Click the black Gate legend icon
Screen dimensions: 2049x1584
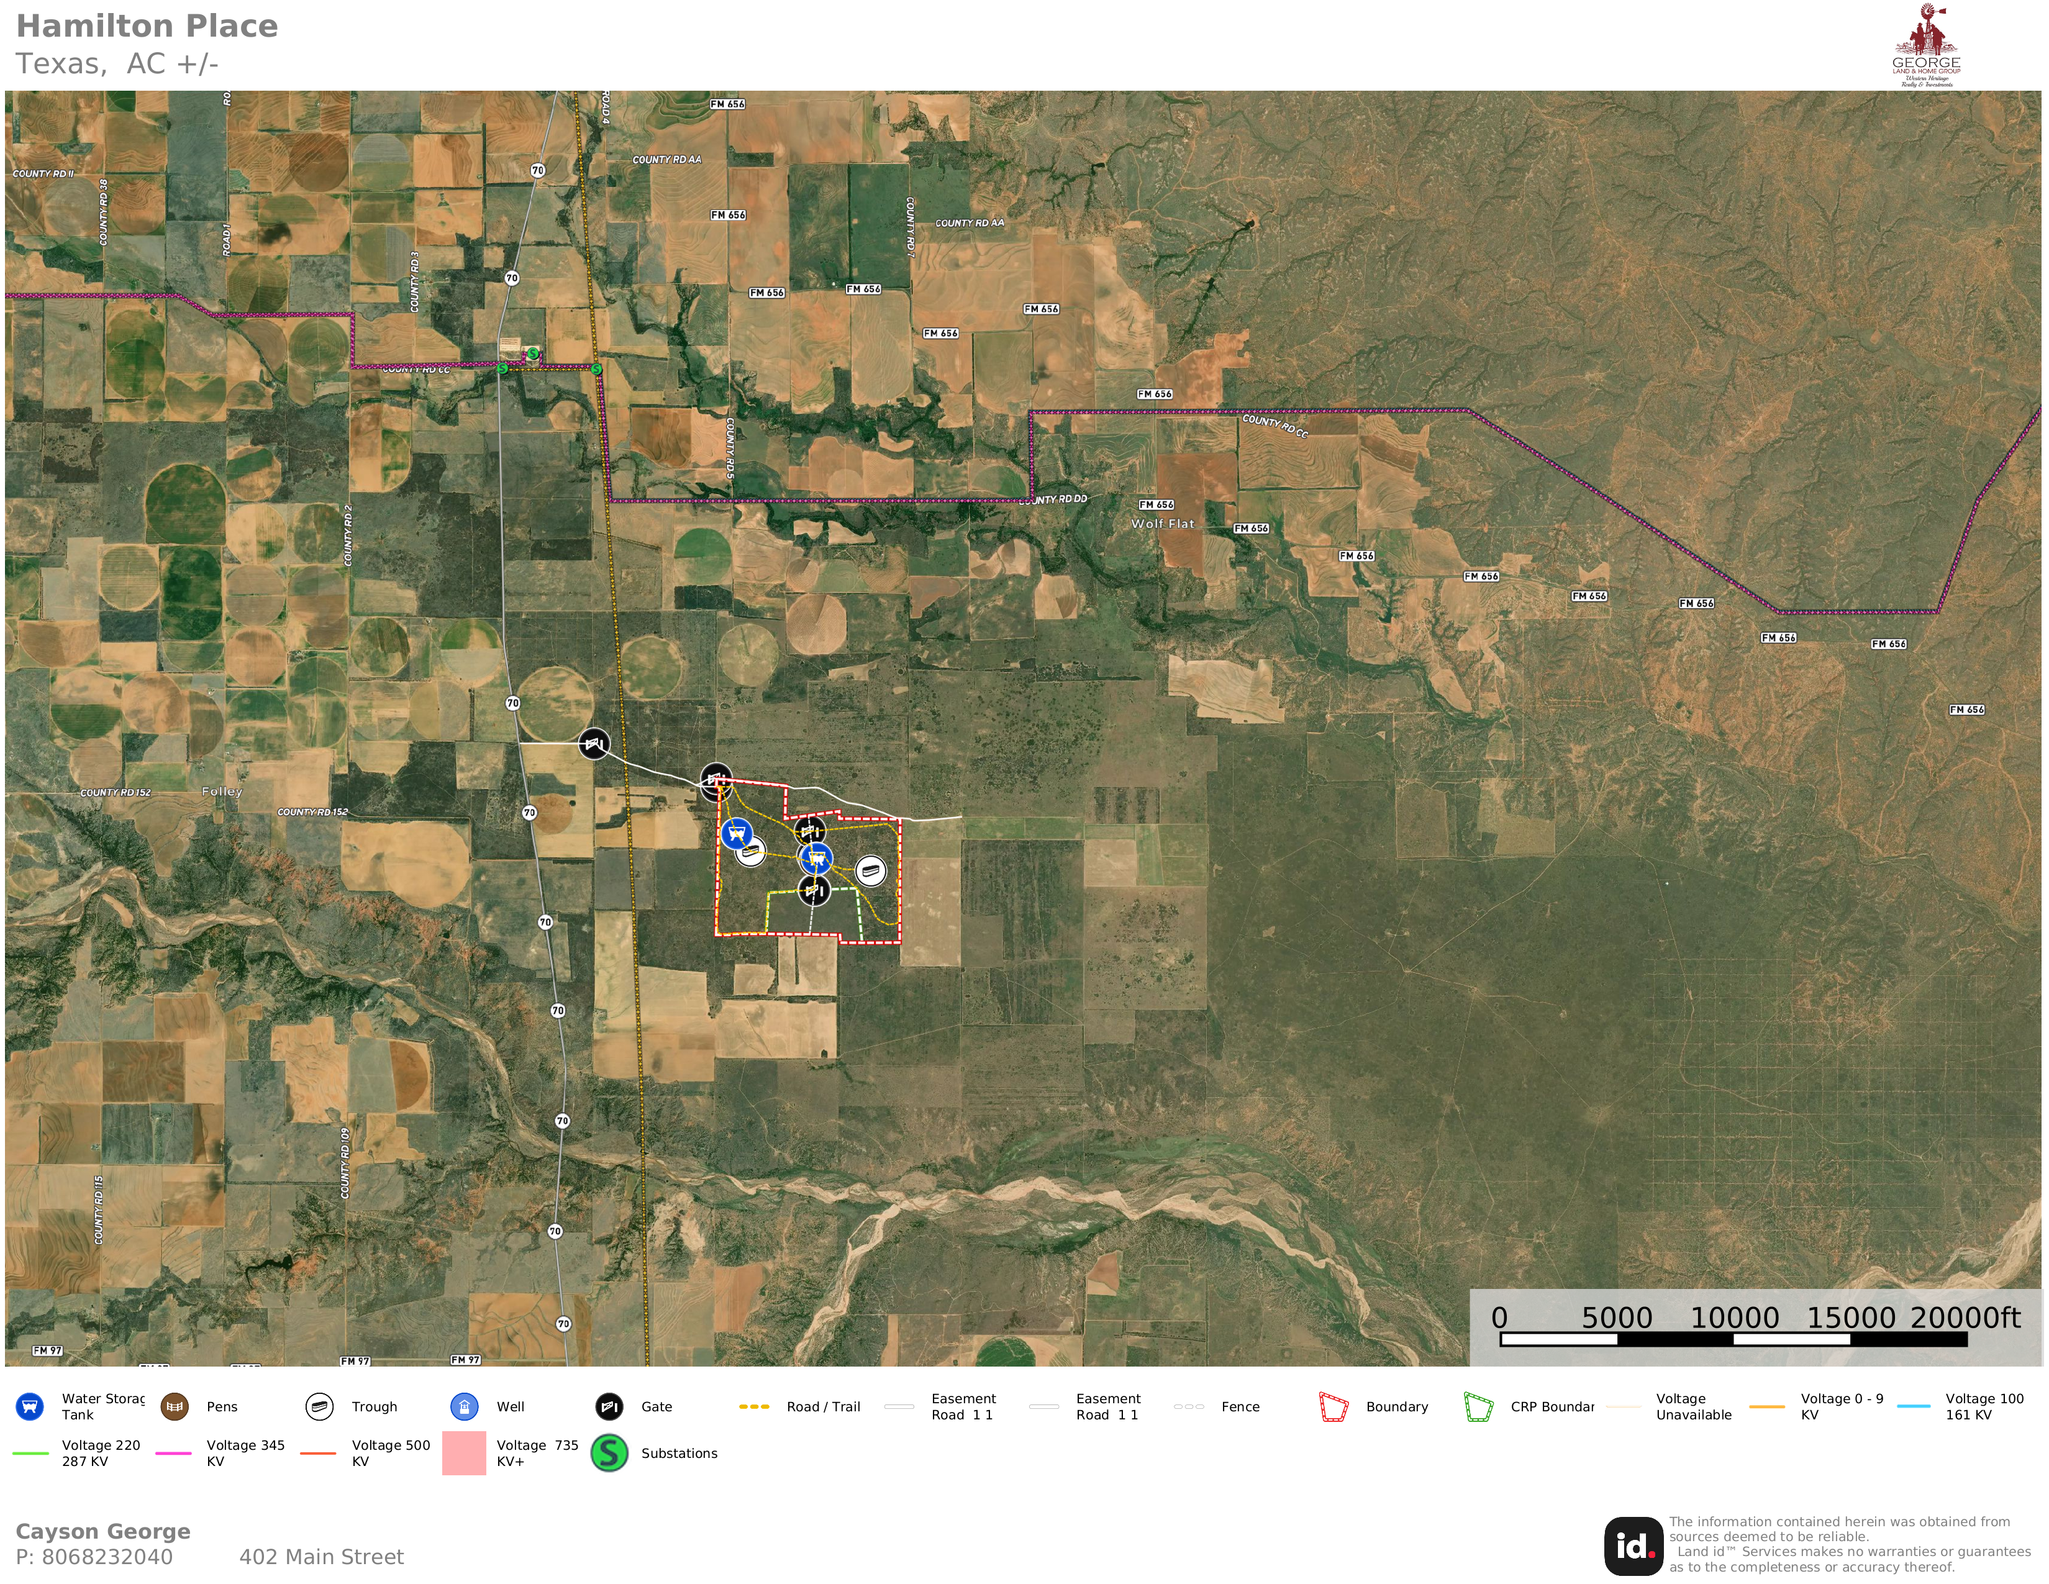pyautogui.click(x=609, y=1406)
